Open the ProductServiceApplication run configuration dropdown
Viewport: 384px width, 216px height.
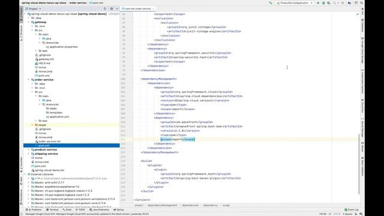295,3
